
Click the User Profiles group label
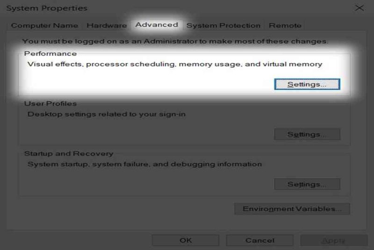[50, 104]
